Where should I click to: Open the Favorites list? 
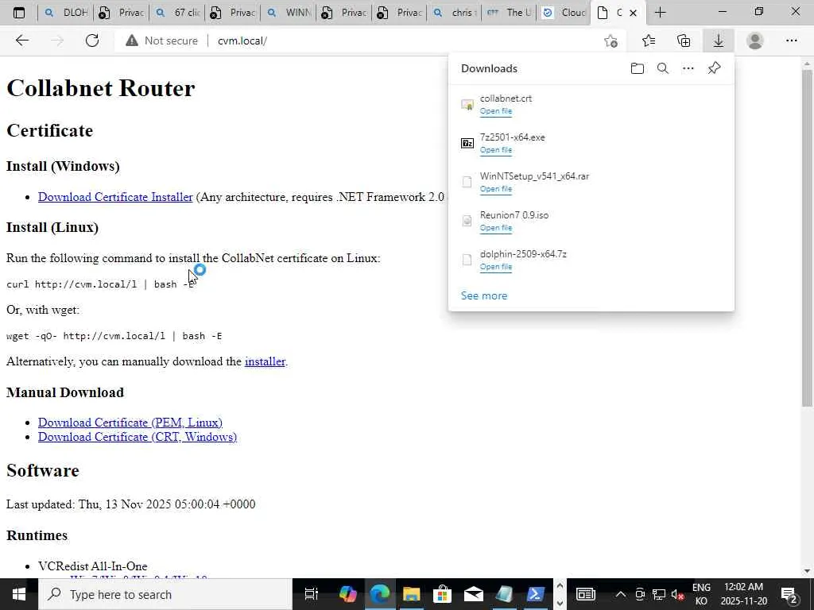[x=649, y=41]
